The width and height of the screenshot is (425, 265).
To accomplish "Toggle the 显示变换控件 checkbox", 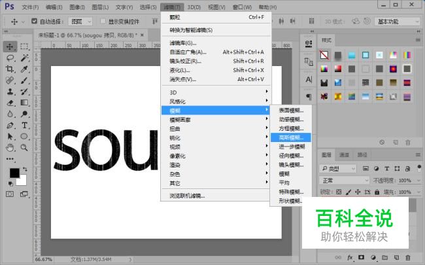I will [103, 21].
